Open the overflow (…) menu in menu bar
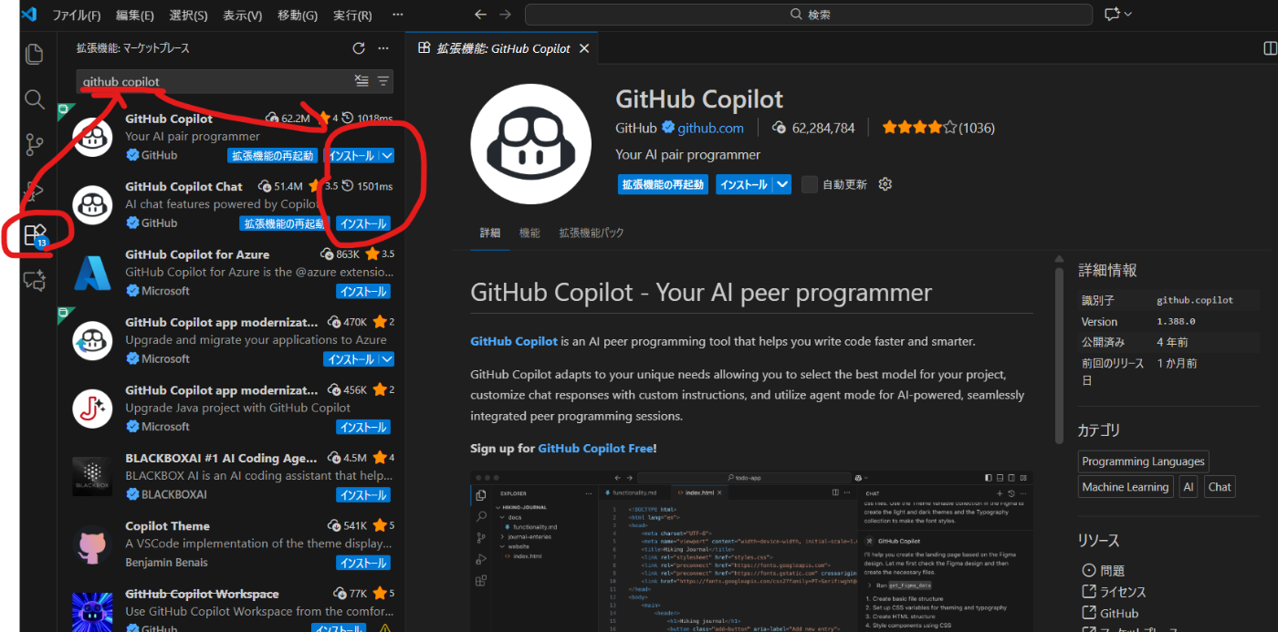1278x632 pixels. point(397,15)
